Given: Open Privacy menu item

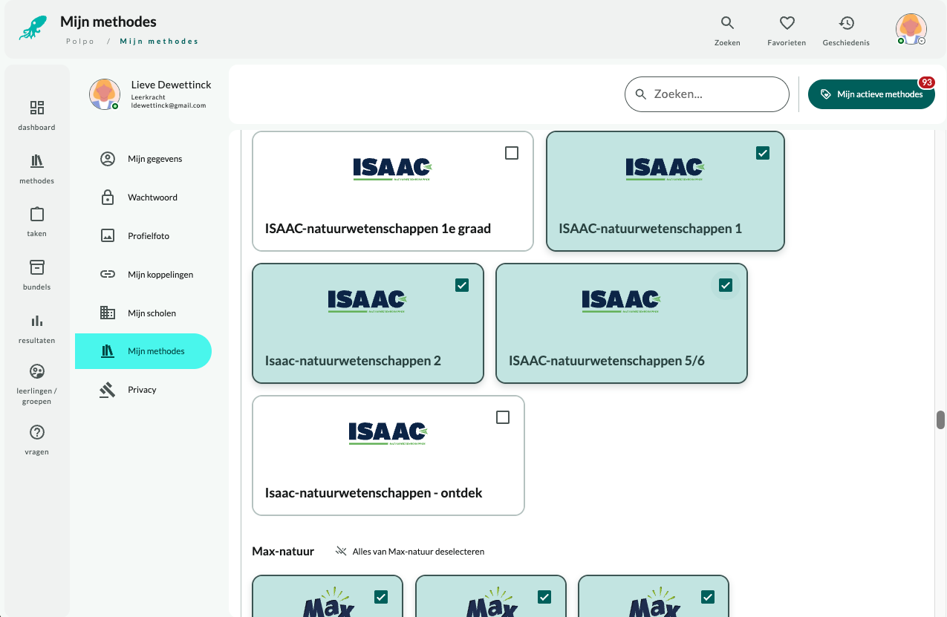Looking at the screenshot, I should tap(143, 390).
